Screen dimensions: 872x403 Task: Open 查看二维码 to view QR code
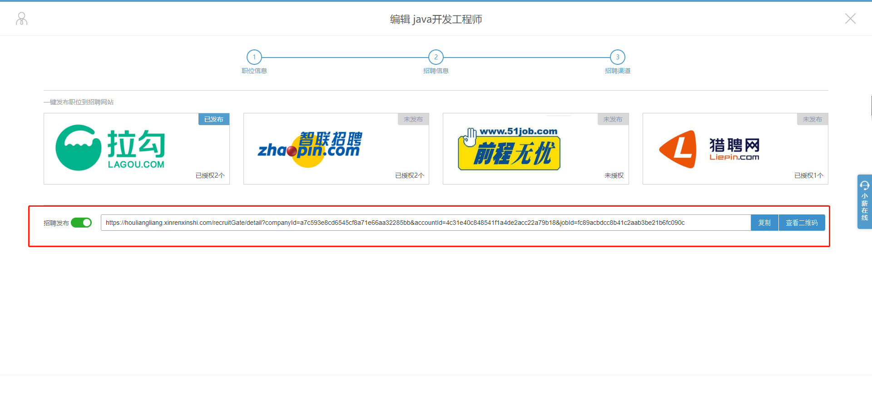(x=802, y=223)
